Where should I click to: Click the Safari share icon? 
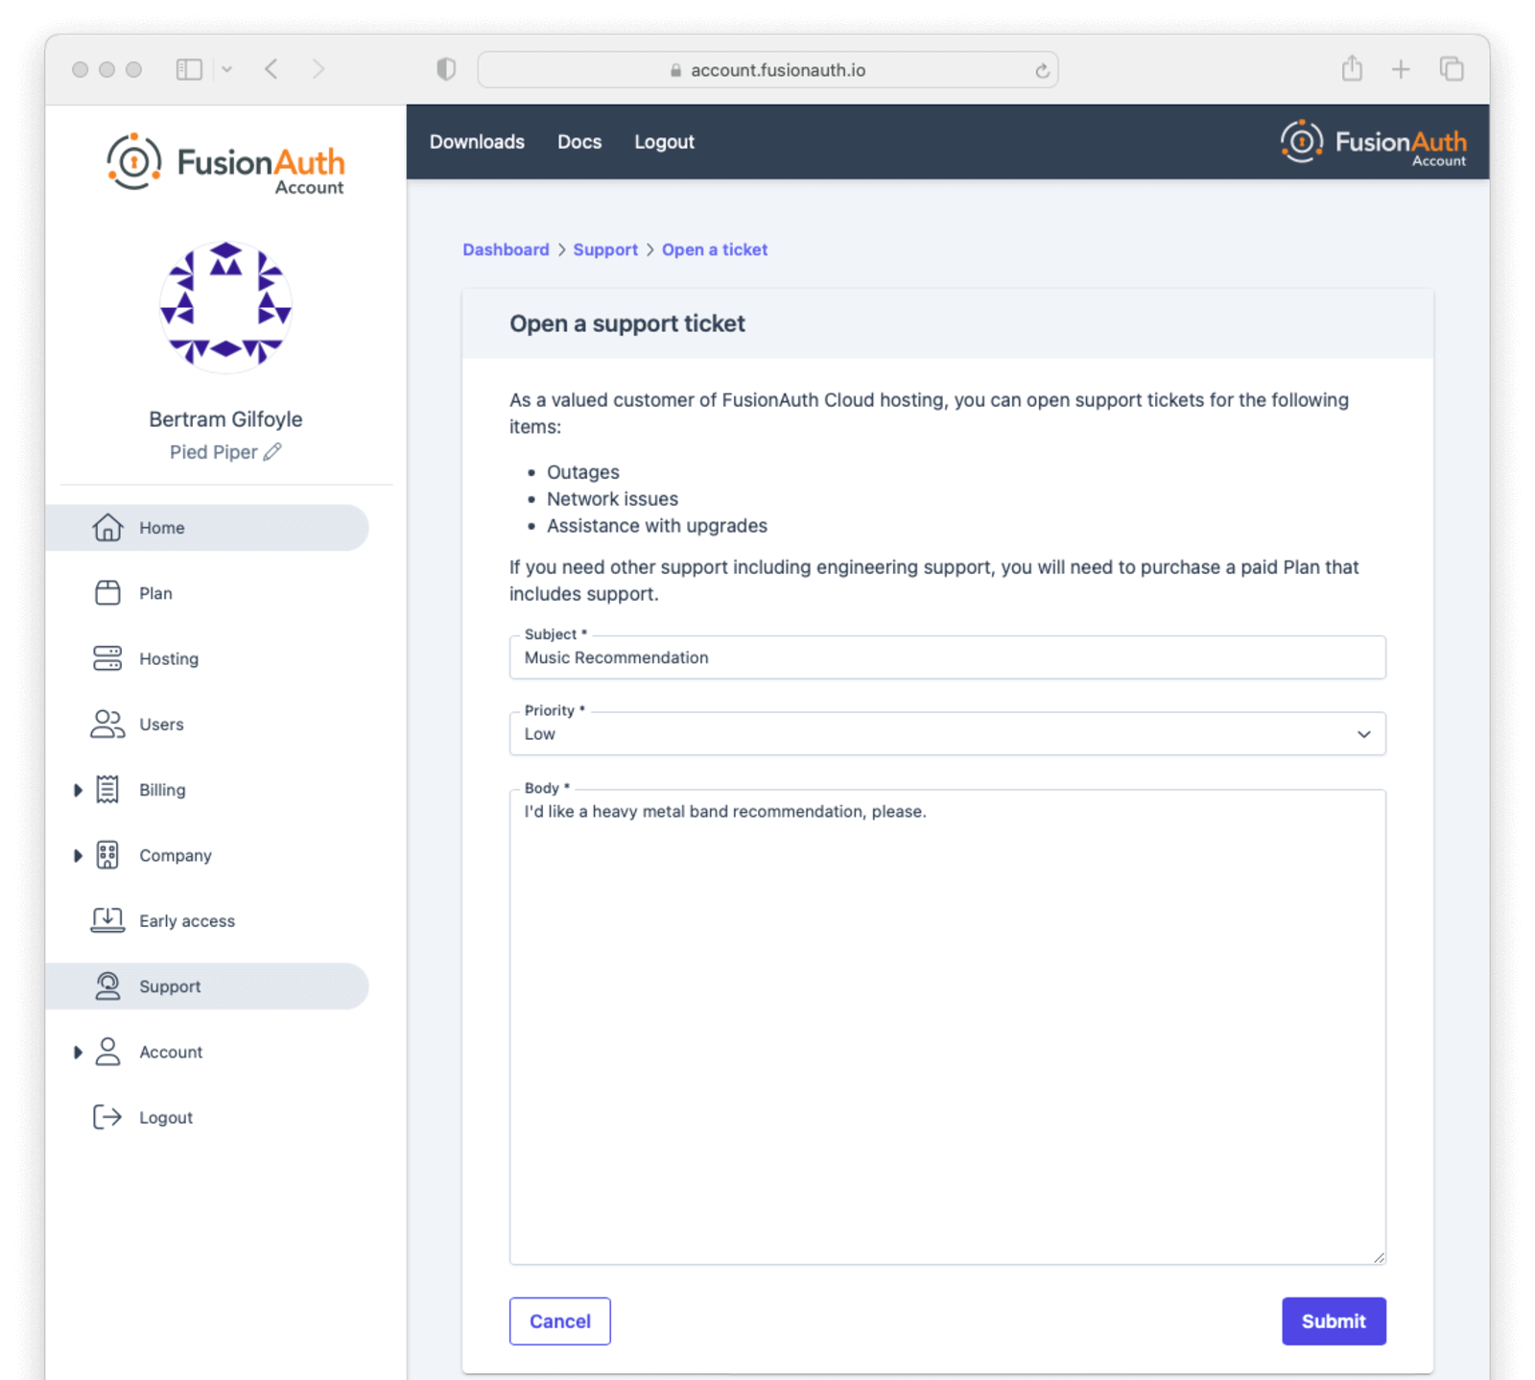1352,69
